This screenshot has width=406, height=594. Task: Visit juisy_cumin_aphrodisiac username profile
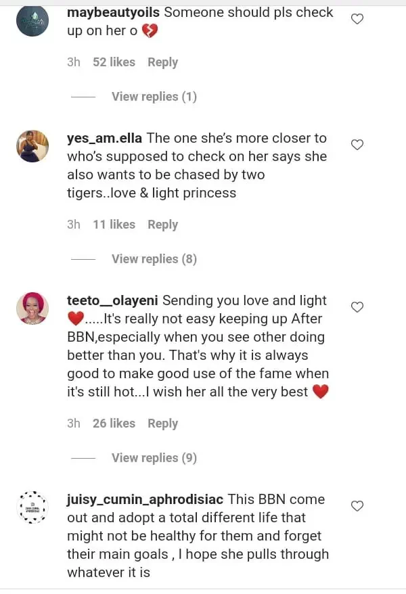(145, 499)
